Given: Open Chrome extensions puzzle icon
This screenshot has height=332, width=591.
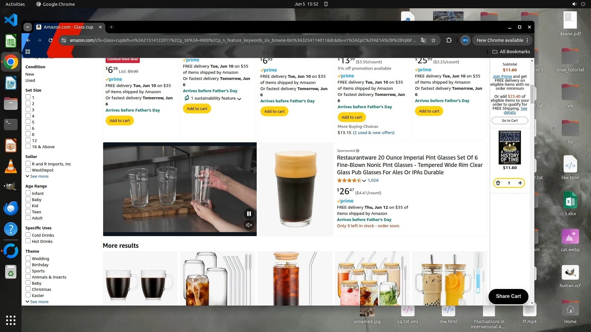Looking at the screenshot, I should click(449, 40).
